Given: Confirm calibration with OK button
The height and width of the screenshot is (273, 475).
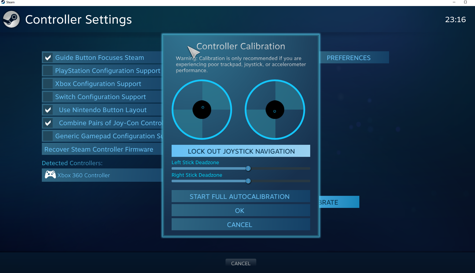Looking at the screenshot, I should point(241,210).
